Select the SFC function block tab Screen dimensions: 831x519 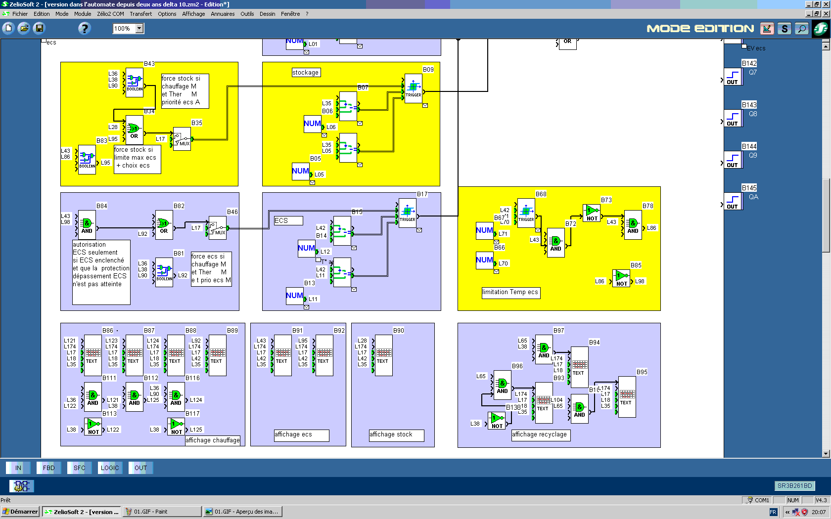(80, 468)
